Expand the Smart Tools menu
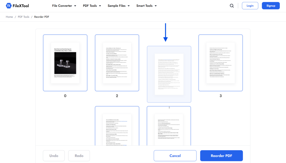This screenshot has width=286, height=163. (146, 6)
